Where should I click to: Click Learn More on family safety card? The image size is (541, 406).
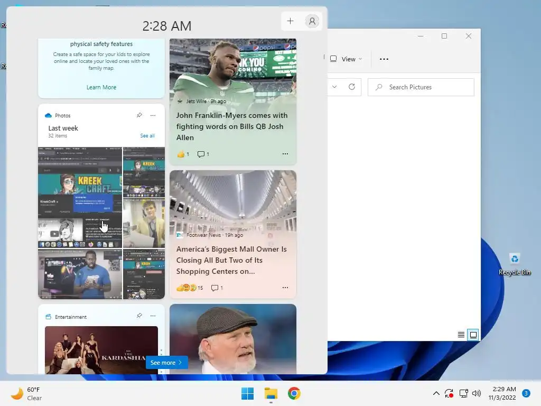(101, 87)
